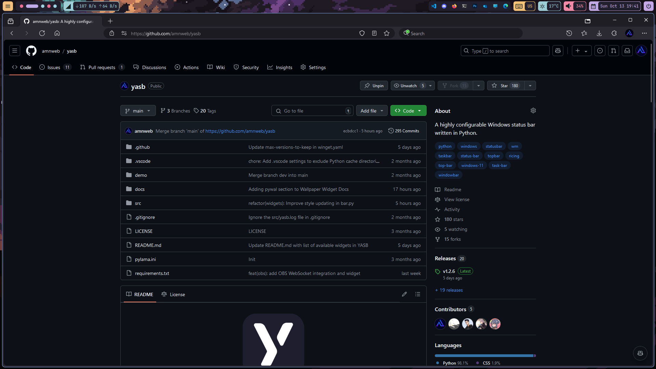The width and height of the screenshot is (656, 369).
Task: Open the 20 Tags link
Action: (x=205, y=111)
